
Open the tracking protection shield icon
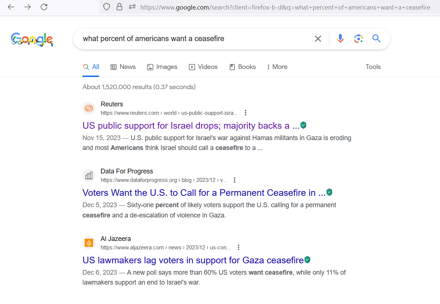[x=107, y=7]
